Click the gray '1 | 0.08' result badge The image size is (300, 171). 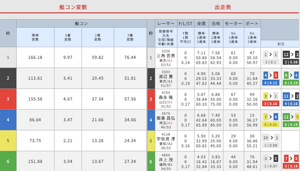coord(270,145)
